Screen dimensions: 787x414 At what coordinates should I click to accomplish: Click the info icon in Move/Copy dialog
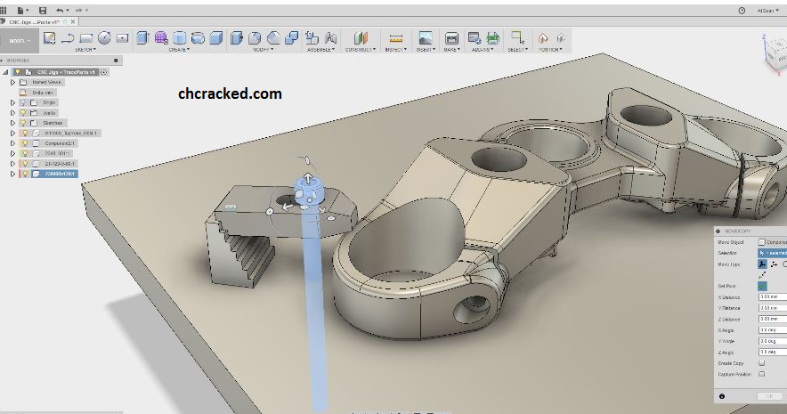722,396
